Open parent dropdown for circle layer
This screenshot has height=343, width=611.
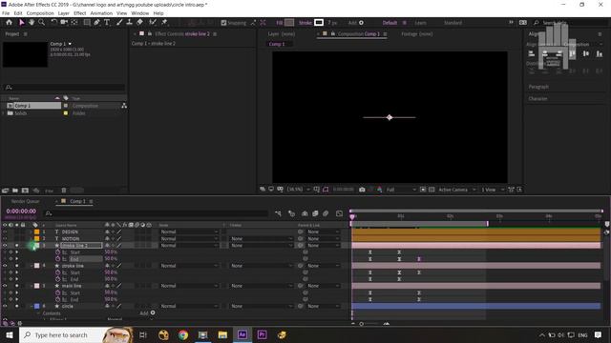(x=323, y=306)
